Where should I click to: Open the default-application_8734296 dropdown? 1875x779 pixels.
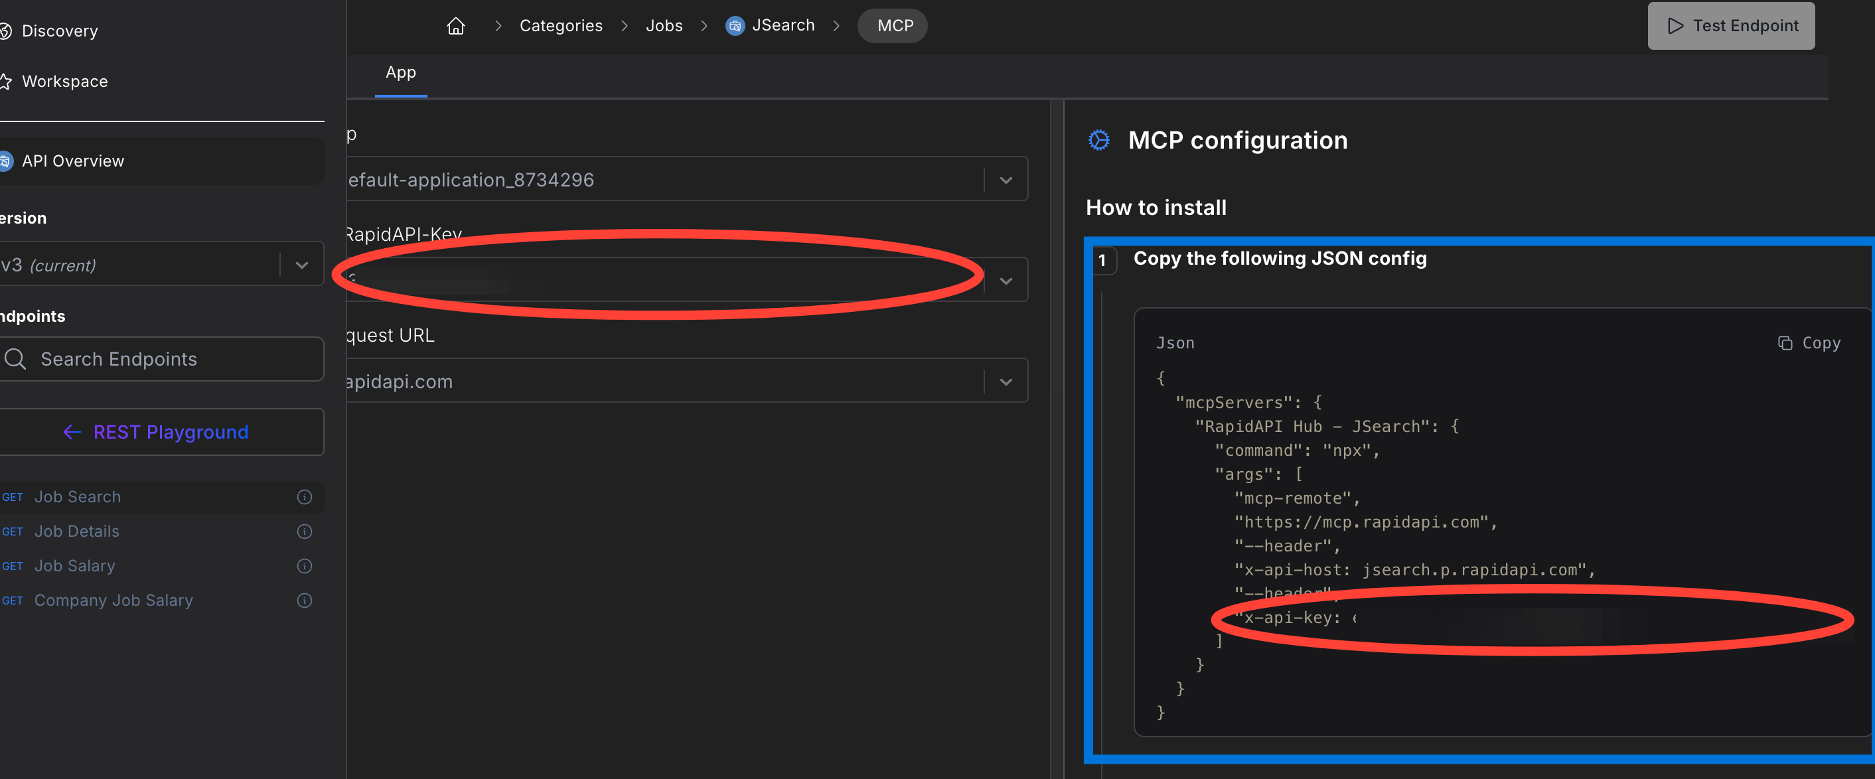pos(1005,180)
